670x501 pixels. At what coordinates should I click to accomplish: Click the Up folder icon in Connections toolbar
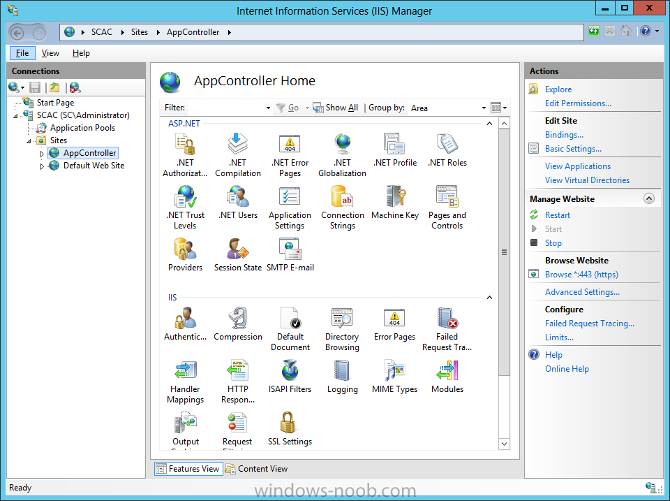click(x=54, y=88)
